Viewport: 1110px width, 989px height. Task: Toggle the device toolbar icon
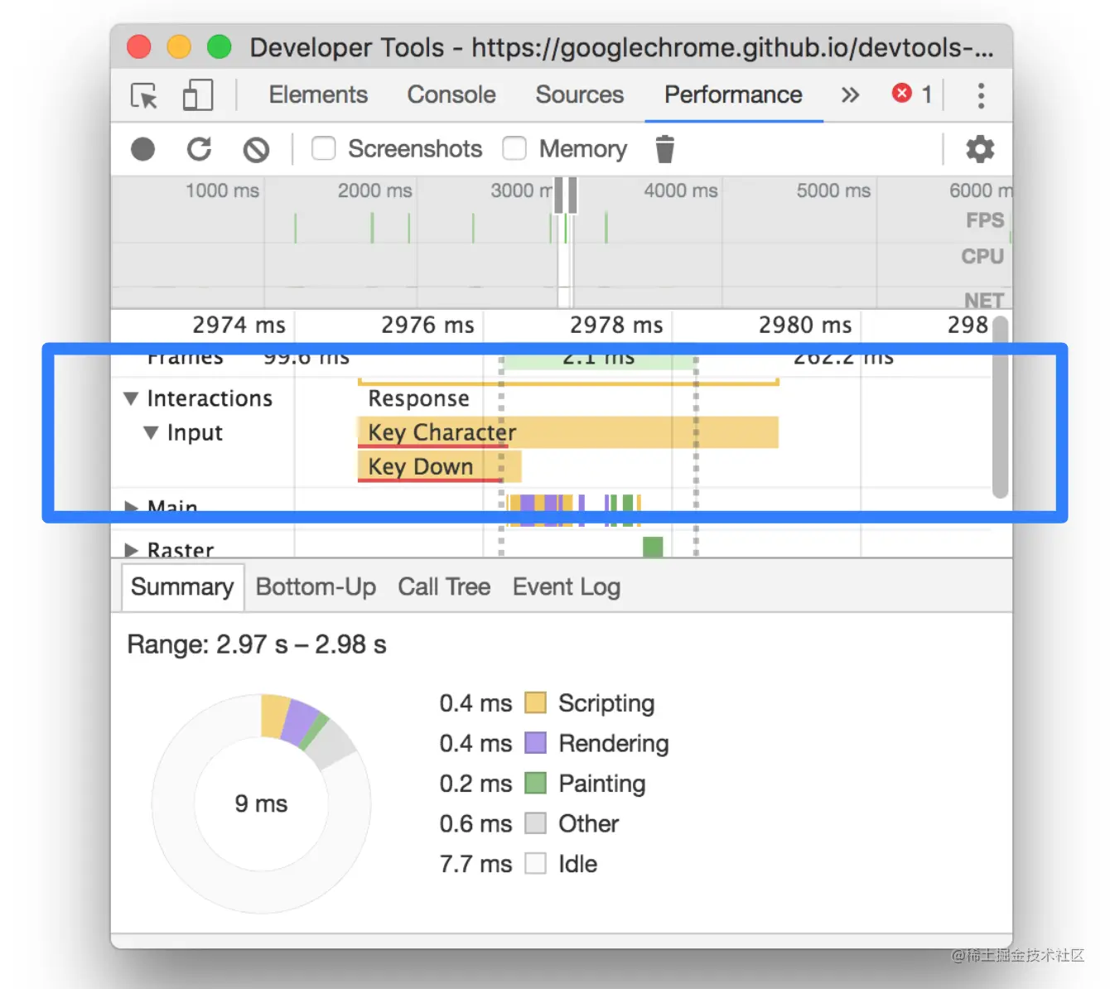pyautogui.click(x=196, y=95)
